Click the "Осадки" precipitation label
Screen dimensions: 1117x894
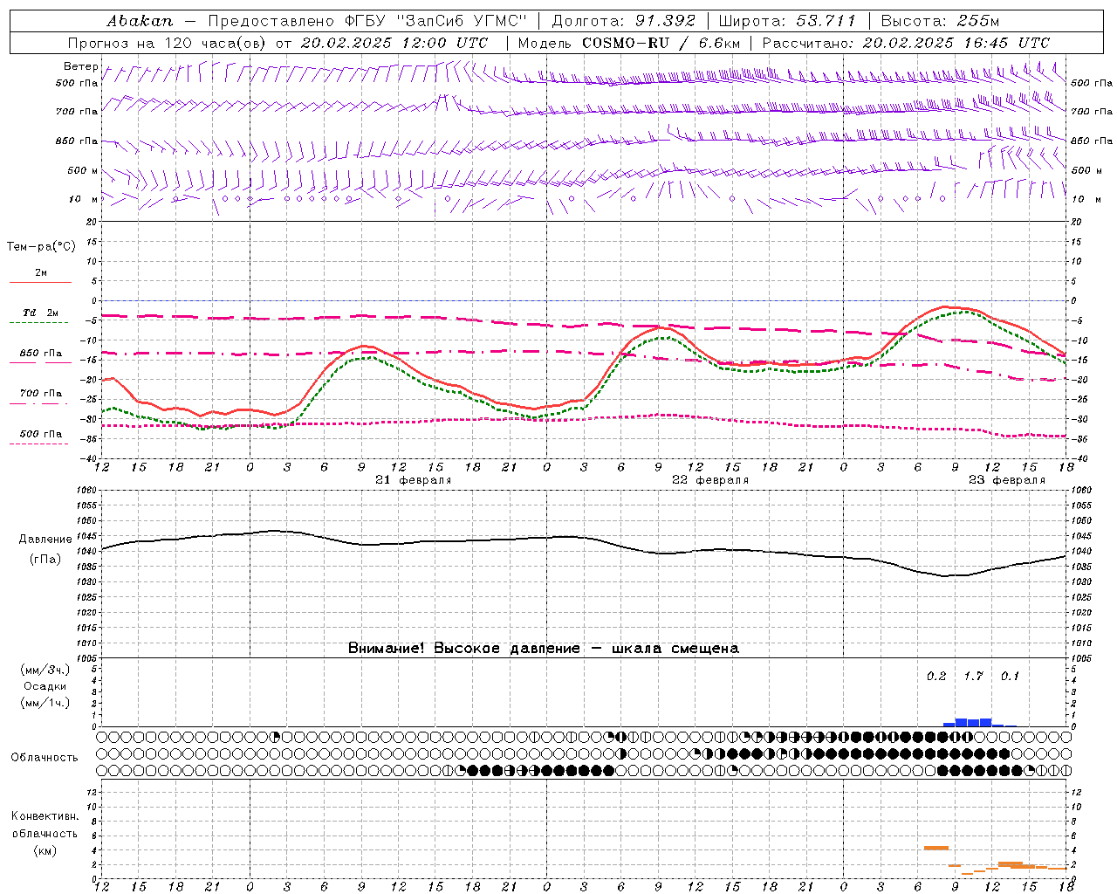pyautogui.click(x=45, y=686)
